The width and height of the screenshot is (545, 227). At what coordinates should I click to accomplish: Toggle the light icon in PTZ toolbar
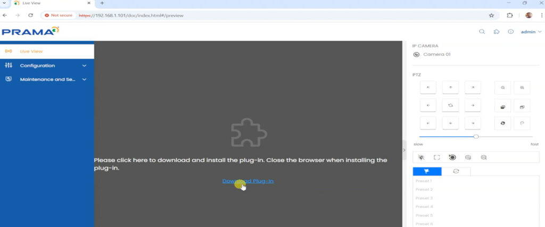coord(420,157)
